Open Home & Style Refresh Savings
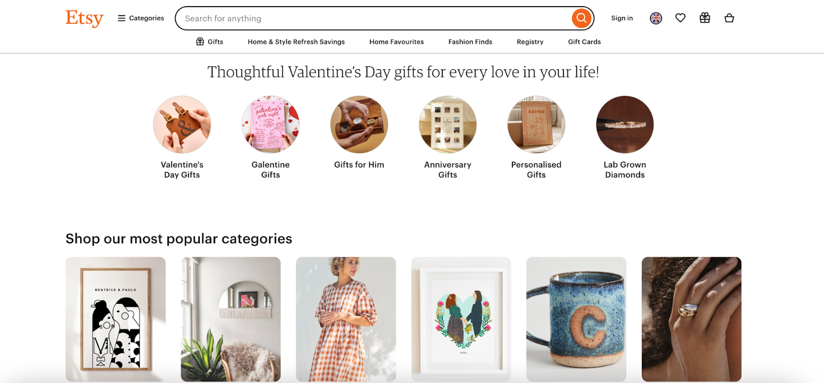 click(x=296, y=42)
